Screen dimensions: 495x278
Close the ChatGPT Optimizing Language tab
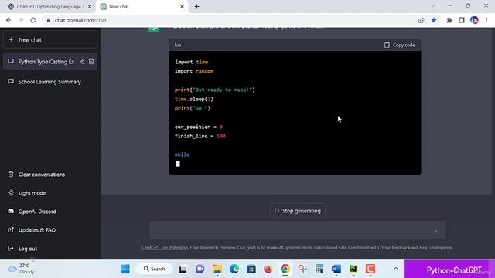(90, 7)
